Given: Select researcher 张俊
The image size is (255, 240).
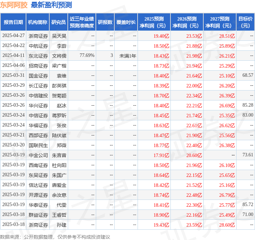Looking at the screenshot, I should coord(62,125).
